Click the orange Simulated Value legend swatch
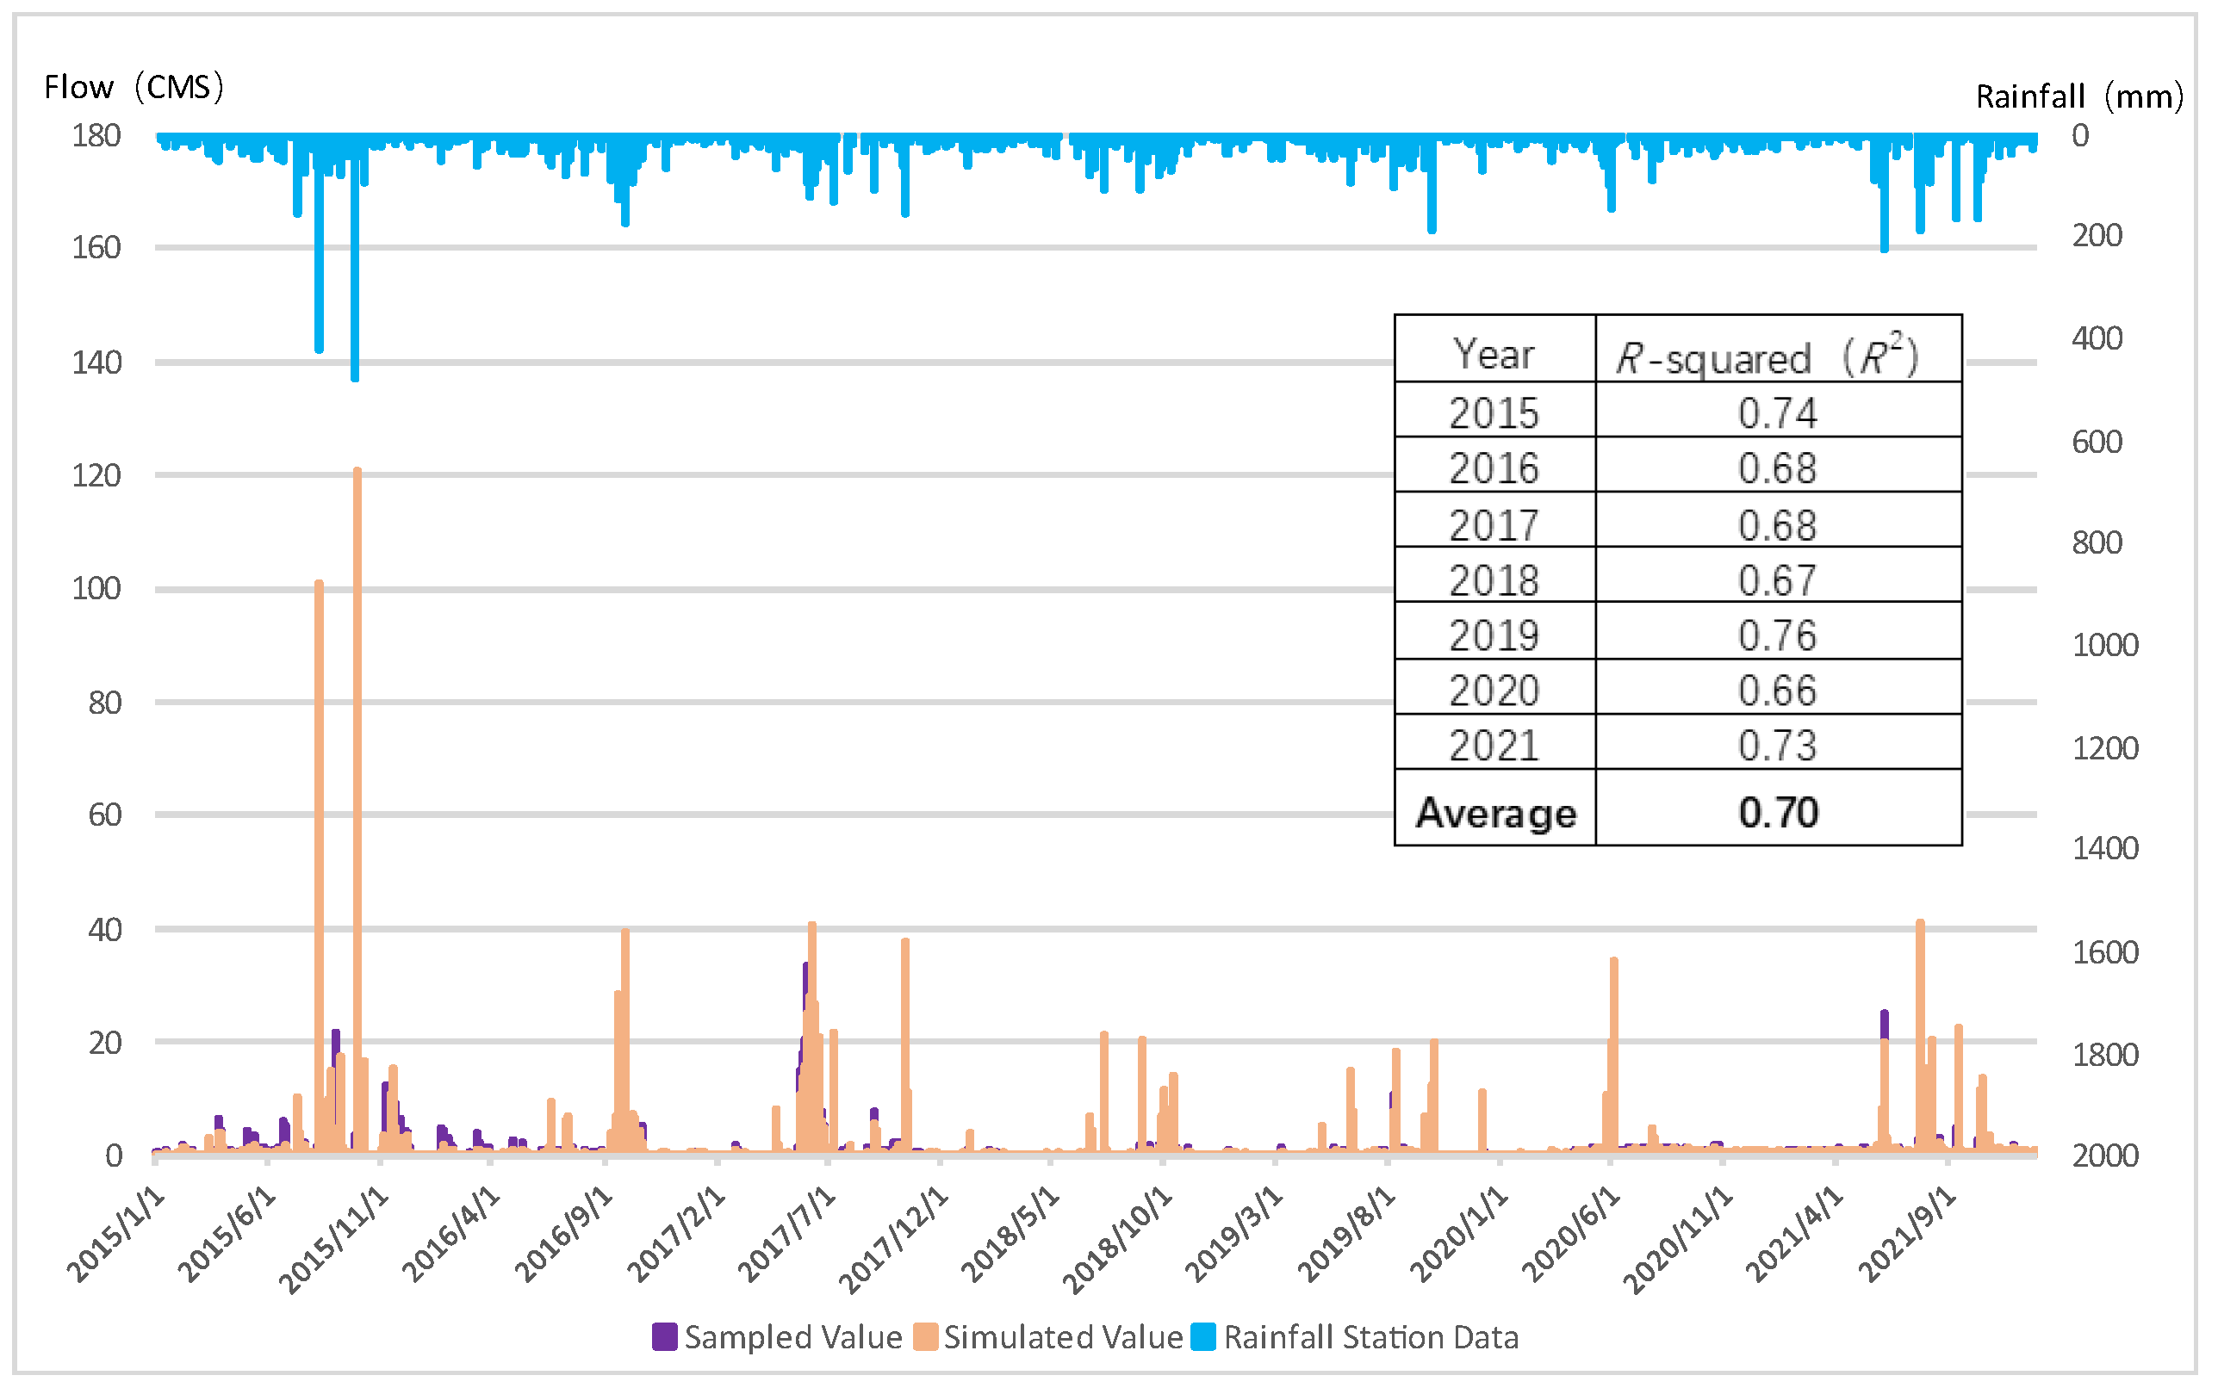This screenshot has width=2218, height=1394. [x=925, y=1336]
